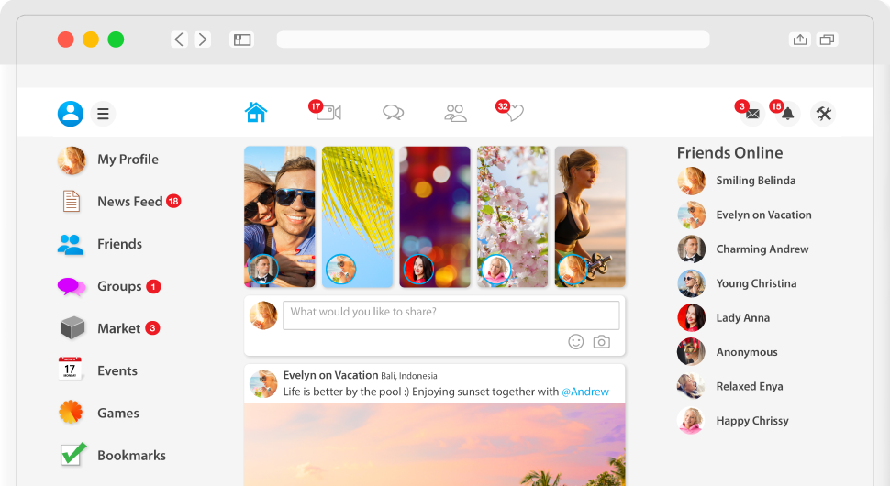
Task: Open Evelyn on Vacation post author name
Action: click(x=330, y=375)
